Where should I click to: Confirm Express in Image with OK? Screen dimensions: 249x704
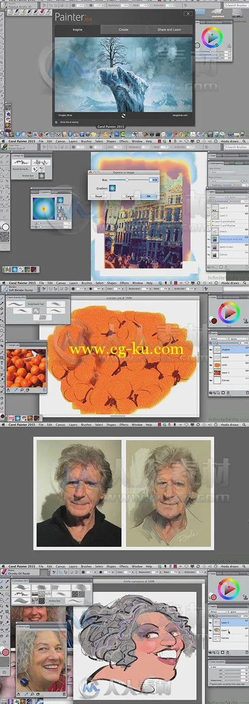(148, 196)
